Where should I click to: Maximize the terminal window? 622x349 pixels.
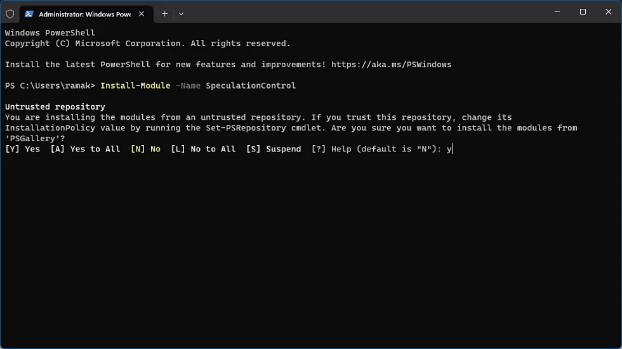[583, 12]
